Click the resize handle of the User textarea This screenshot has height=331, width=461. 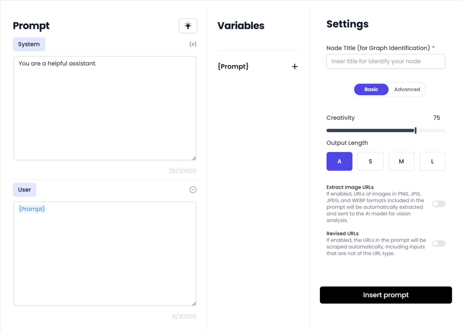pos(194,303)
